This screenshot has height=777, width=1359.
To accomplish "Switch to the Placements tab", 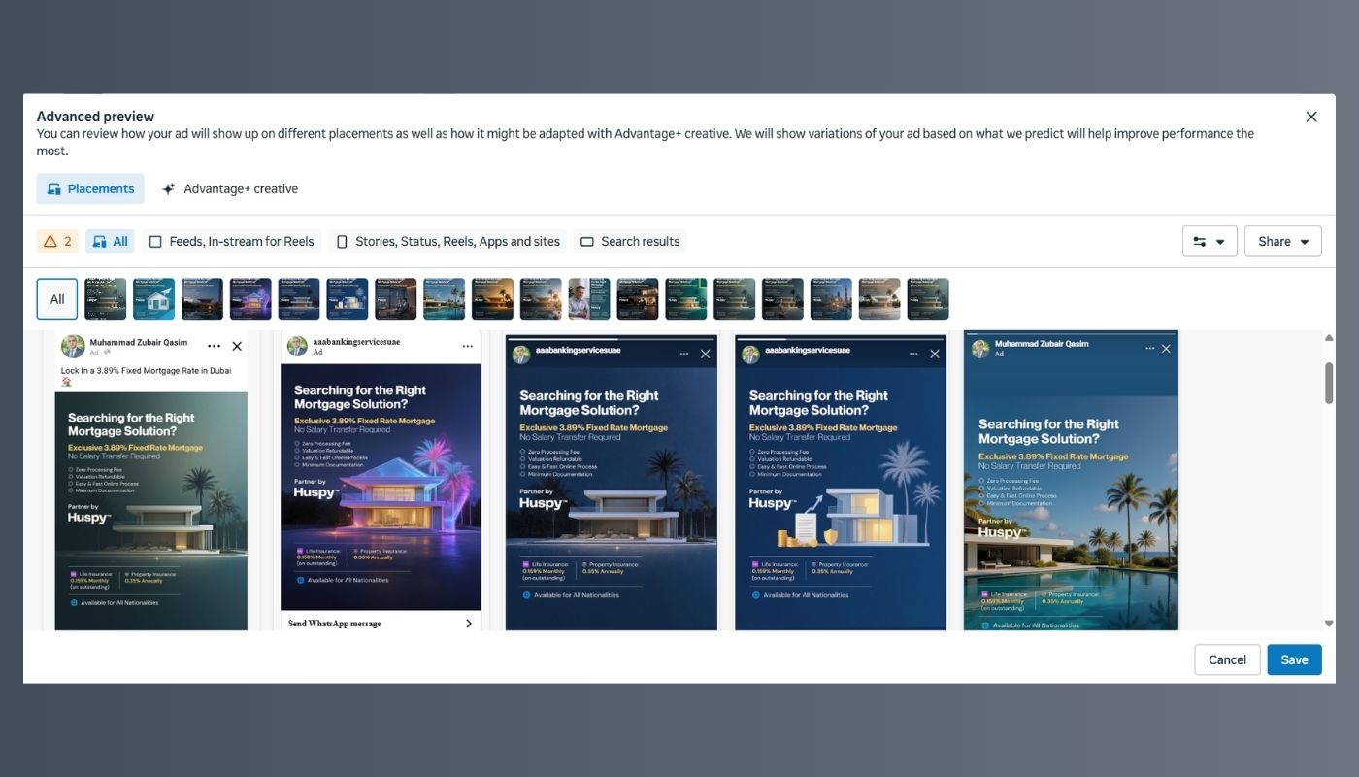I will (x=90, y=188).
